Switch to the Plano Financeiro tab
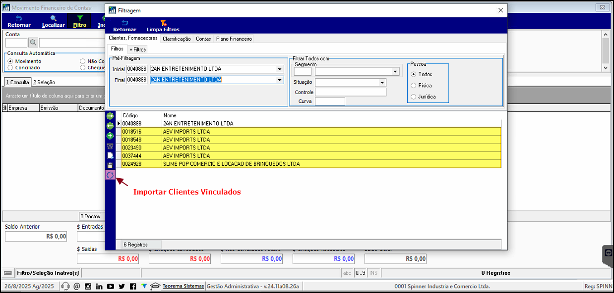This screenshot has height=293, width=614. [x=234, y=39]
